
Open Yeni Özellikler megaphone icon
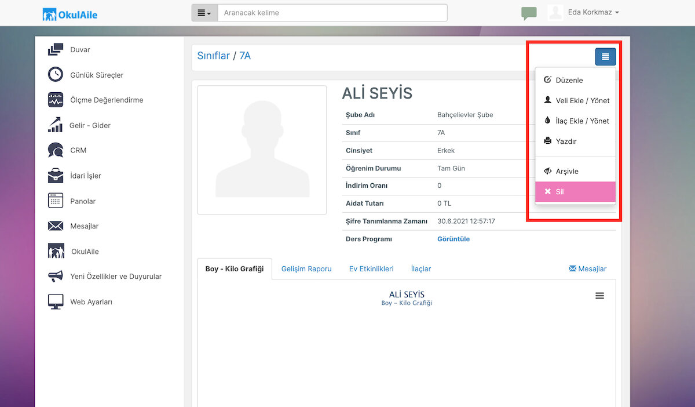point(56,277)
